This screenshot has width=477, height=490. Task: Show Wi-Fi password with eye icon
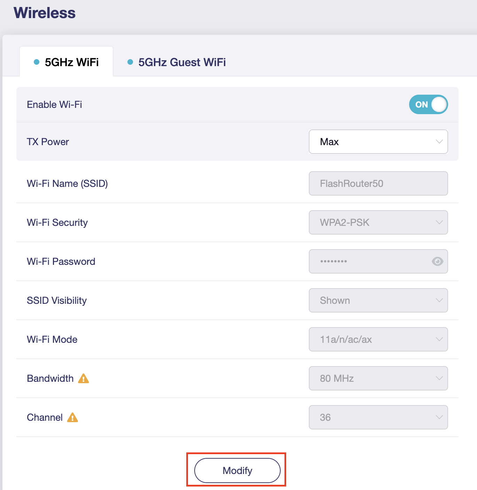point(437,261)
